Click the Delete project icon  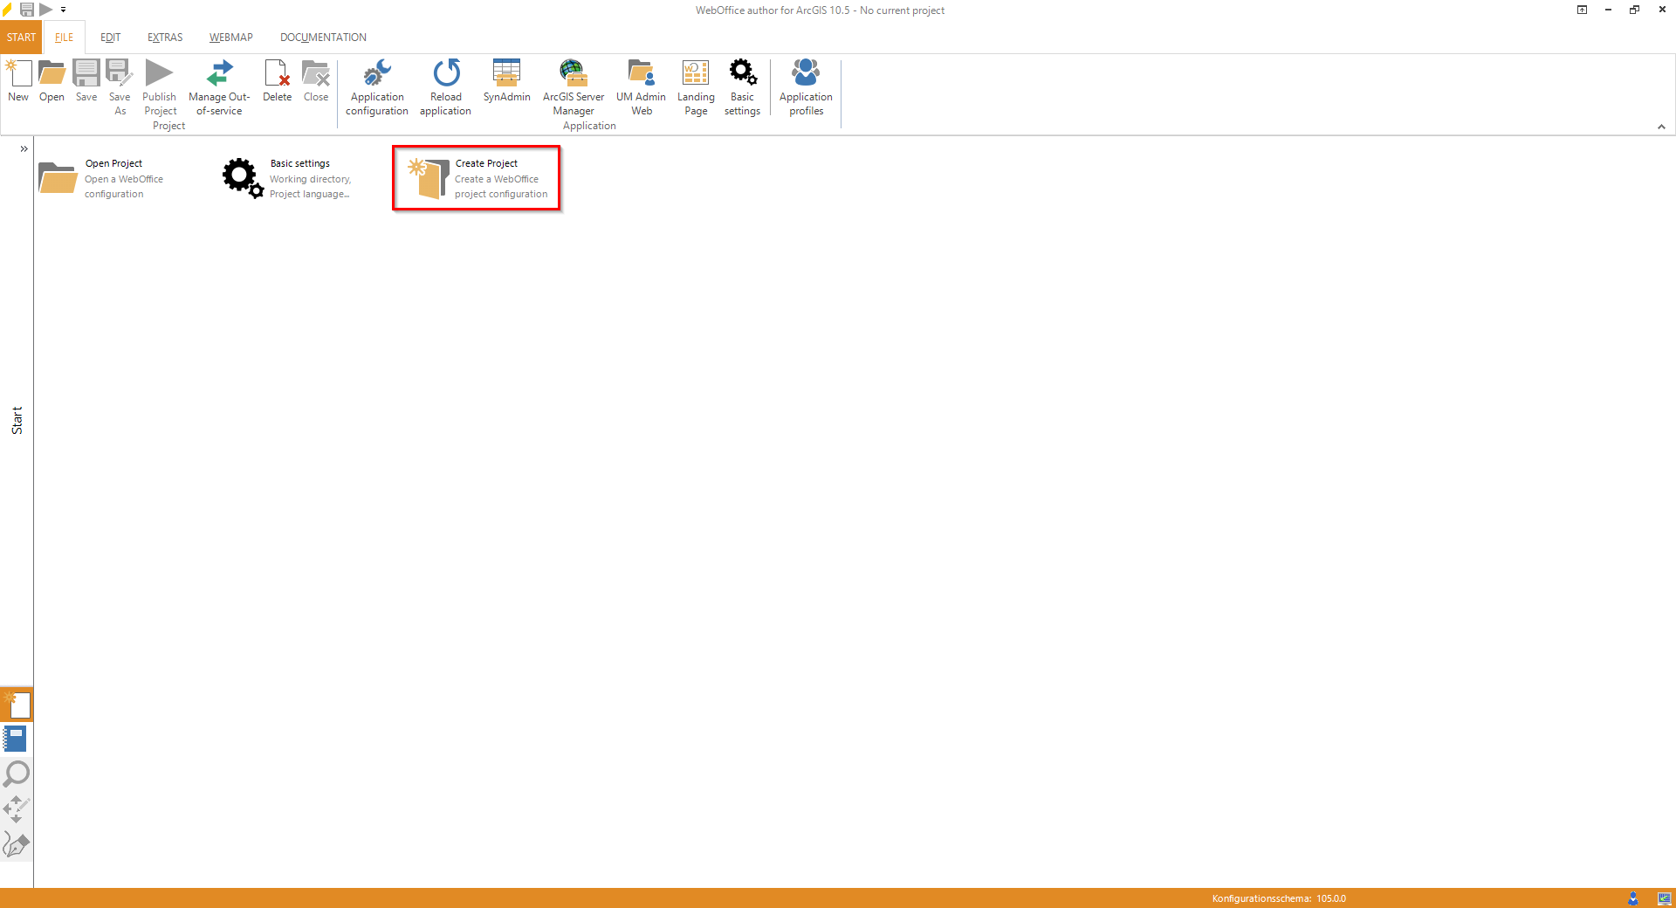[x=278, y=81]
